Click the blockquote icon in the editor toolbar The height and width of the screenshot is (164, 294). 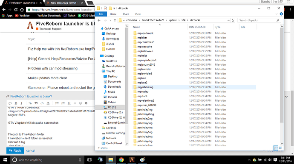point(36,103)
